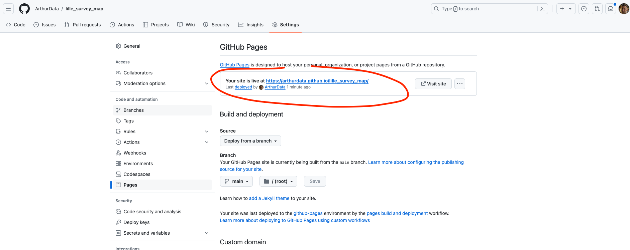Open the hamburger navigation menu
The image size is (630, 250).
coord(8,9)
